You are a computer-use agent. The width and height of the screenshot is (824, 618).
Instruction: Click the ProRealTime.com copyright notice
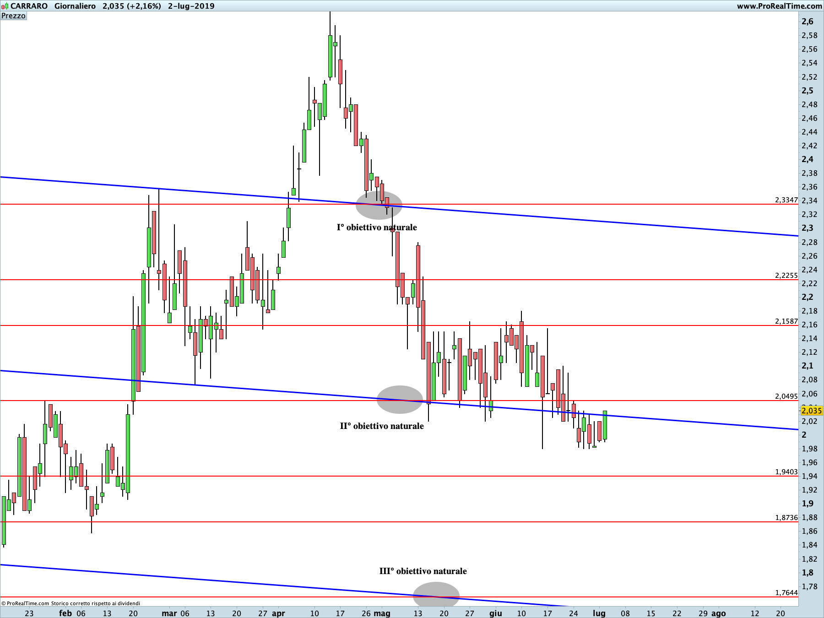[x=71, y=603]
